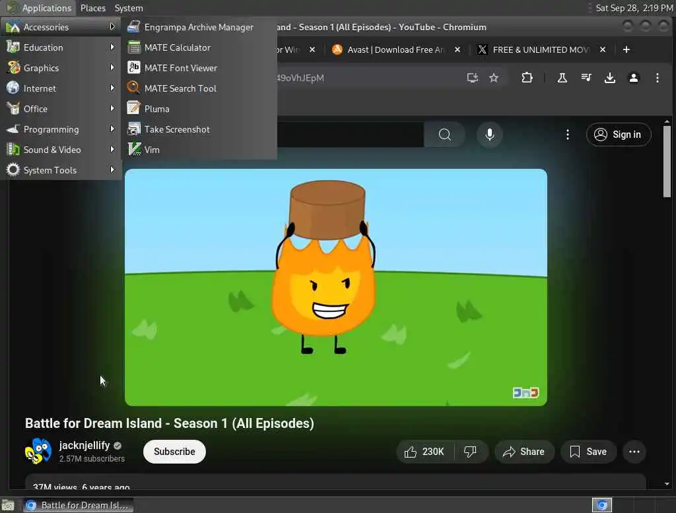Open the jacknjellify channel name link
Image resolution: width=676 pixels, height=513 pixels.
pos(84,445)
